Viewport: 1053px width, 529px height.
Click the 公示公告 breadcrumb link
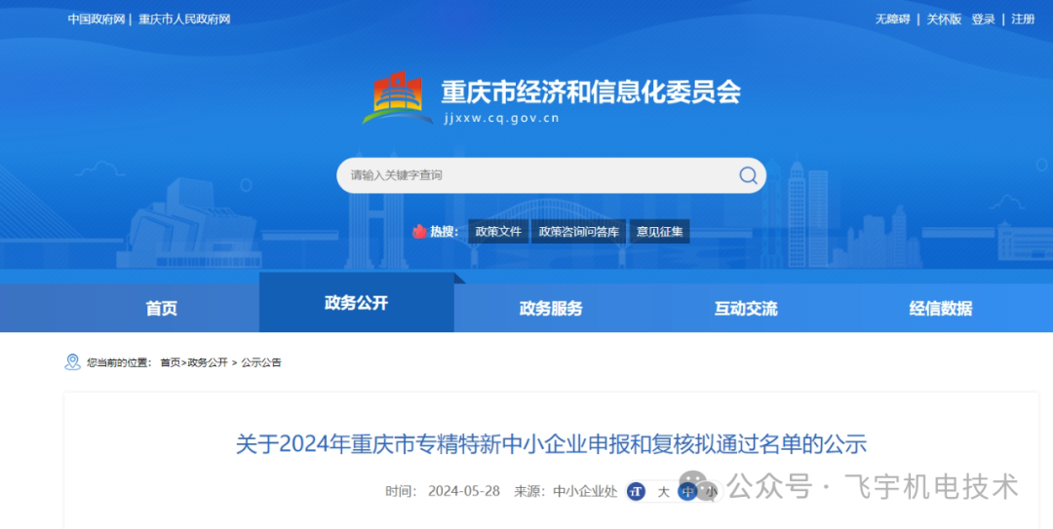(261, 362)
